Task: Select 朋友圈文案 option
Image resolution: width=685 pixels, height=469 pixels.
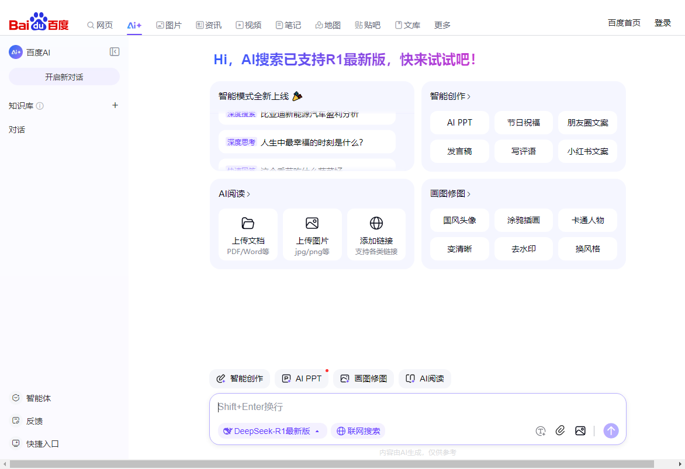Action: 587,123
